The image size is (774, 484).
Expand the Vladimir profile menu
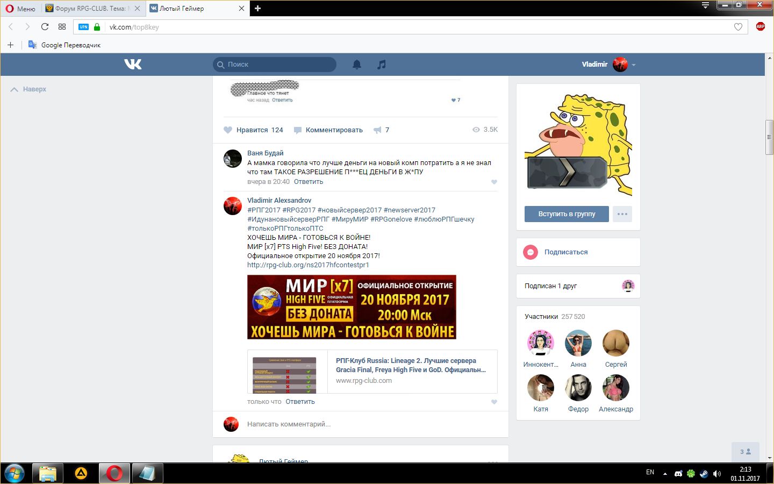[x=608, y=65]
